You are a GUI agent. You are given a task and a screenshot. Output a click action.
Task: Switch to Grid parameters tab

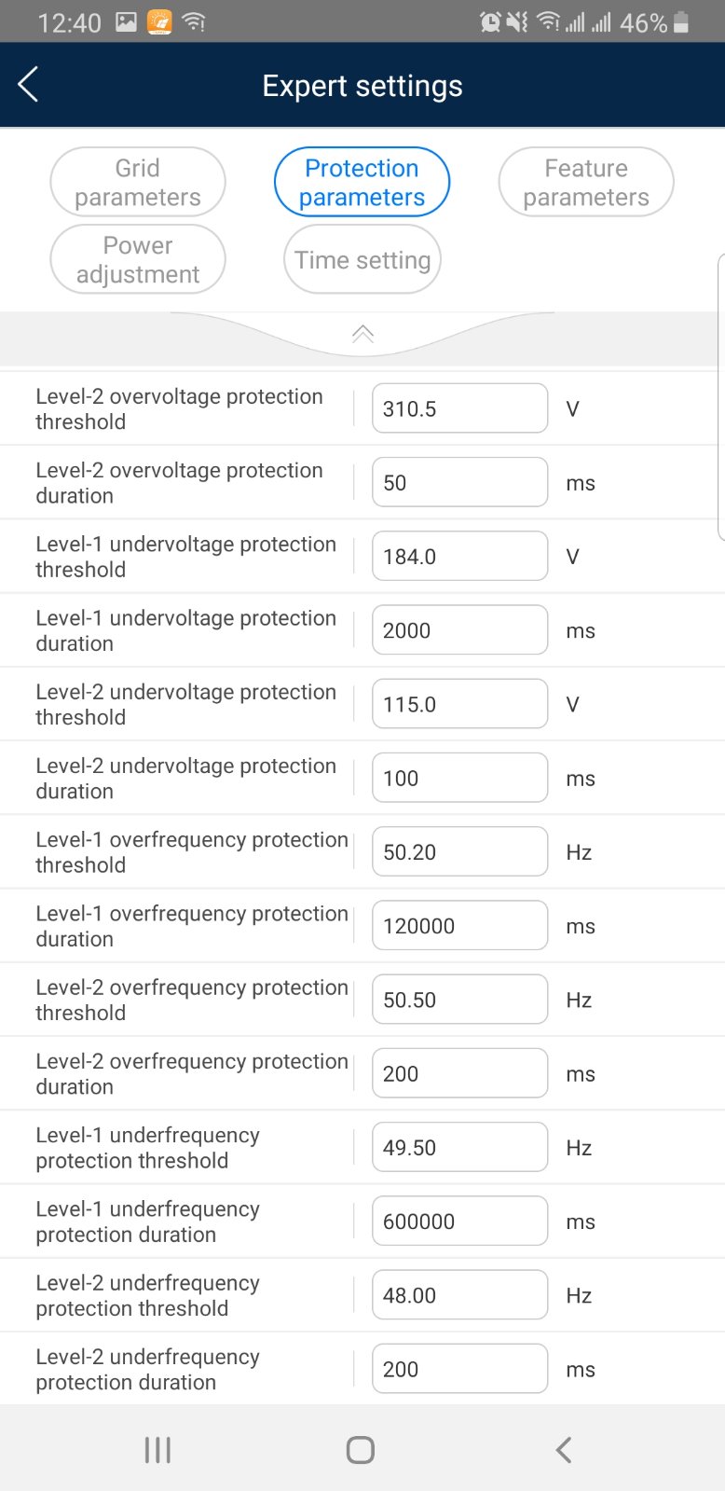tap(138, 182)
